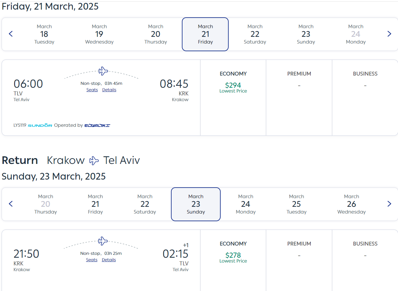
Task: Choose March 19 Wednesday outbound tab
Action: (99, 34)
